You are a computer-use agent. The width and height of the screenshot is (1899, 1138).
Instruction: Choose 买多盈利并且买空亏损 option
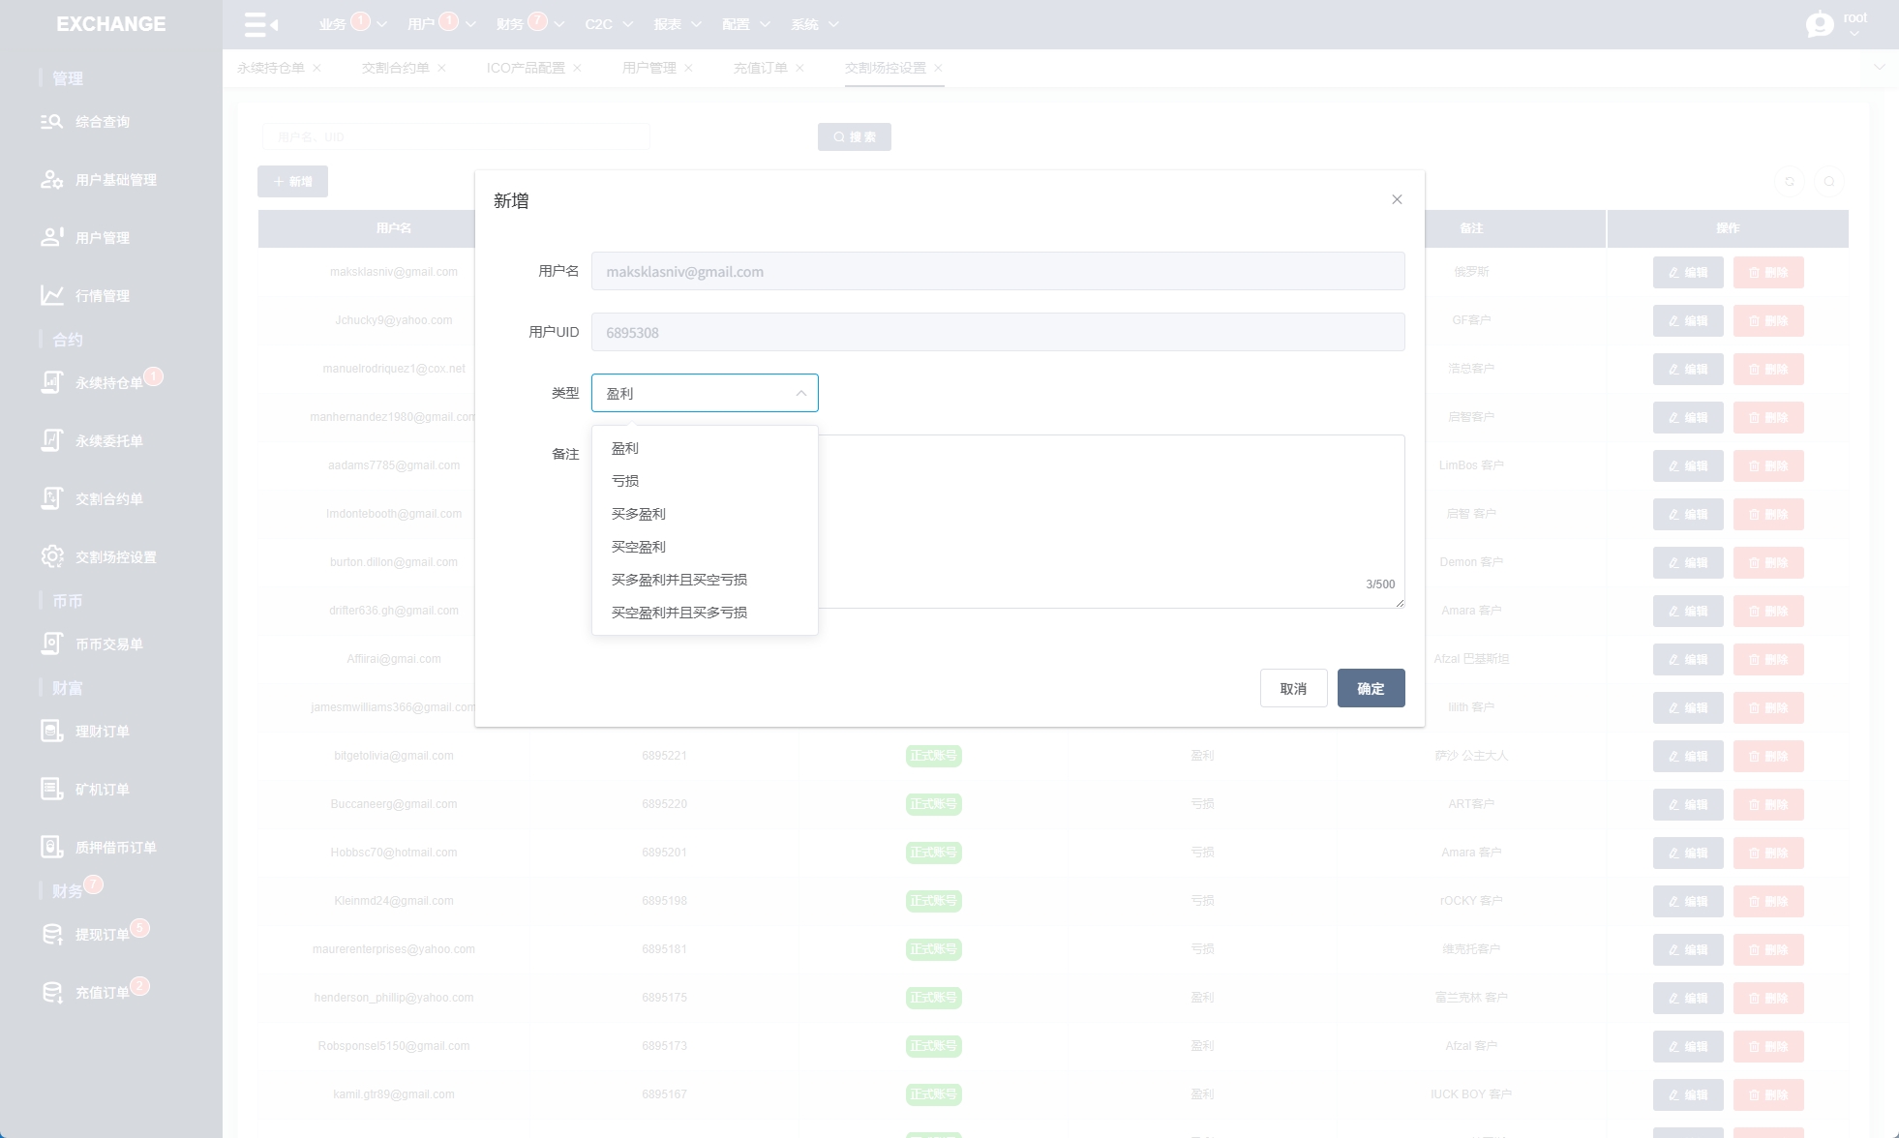pyautogui.click(x=679, y=580)
